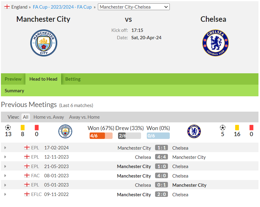Click the large Chelsea crest logo
The width and height of the screenshot is (260, 207).
pos(215,43)
